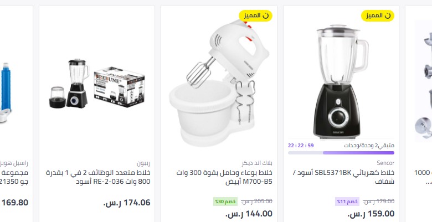
Task: Open the Sencor black blender image
Action: pos(341,82)
